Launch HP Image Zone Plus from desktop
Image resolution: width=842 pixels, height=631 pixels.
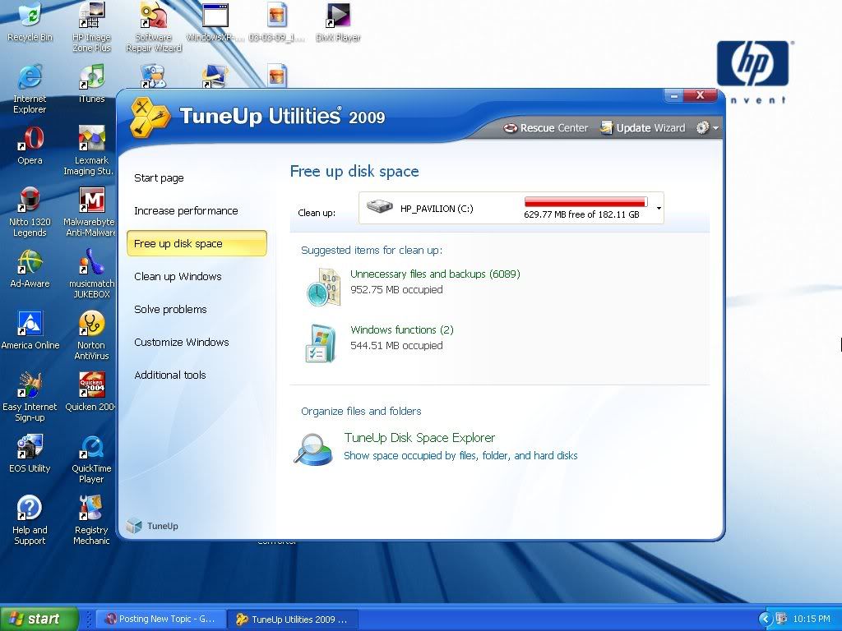point(91,25)
